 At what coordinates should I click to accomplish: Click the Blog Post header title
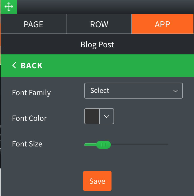[97, 44]
